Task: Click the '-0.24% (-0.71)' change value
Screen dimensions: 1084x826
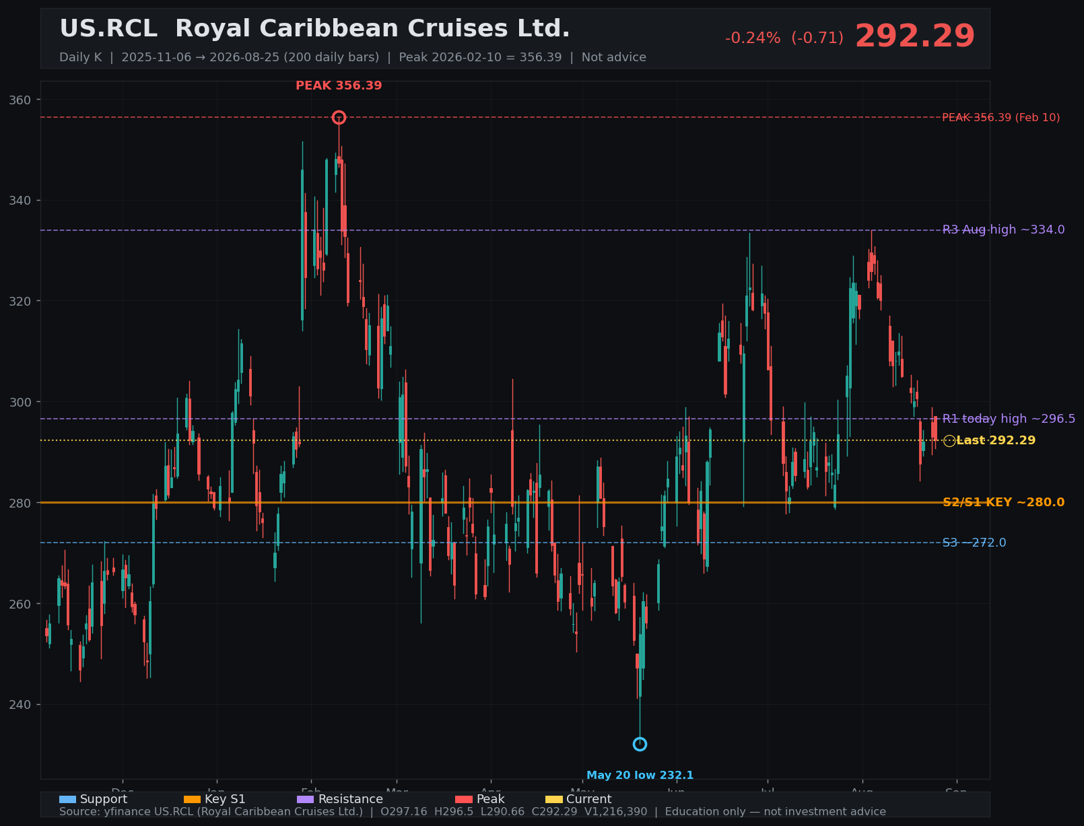Action: point(784,38)
